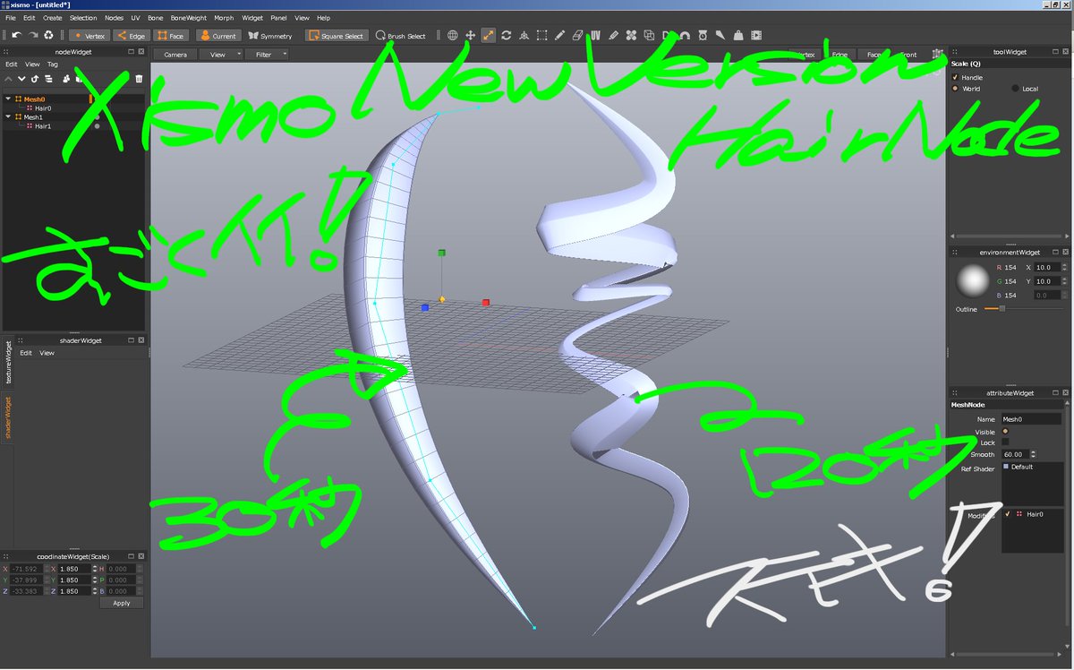The image size is (1074, 670).
Task: Select the eraser tool icon
Action: point(577,36)
